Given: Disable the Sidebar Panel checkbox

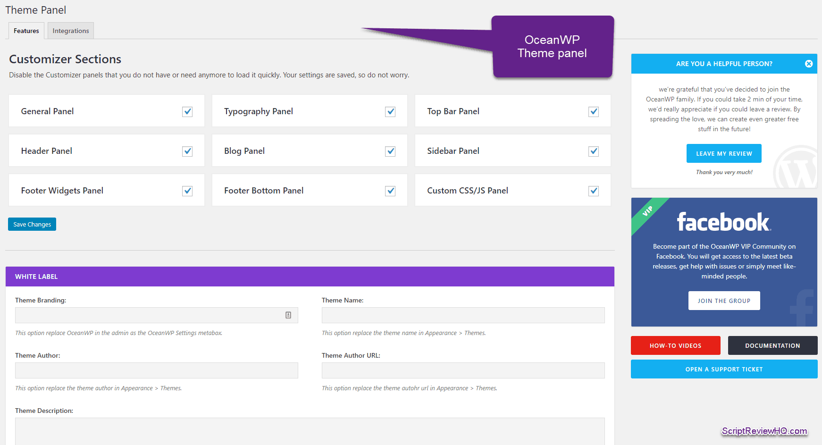Looking at the screenshot, I should pyautogui.click(x=594, y=151).
